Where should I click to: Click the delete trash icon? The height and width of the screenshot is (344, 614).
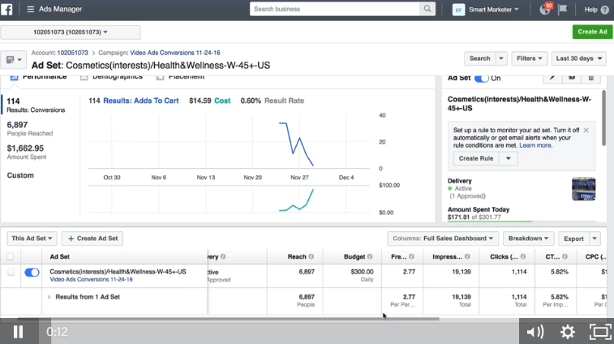coord(591,78)
